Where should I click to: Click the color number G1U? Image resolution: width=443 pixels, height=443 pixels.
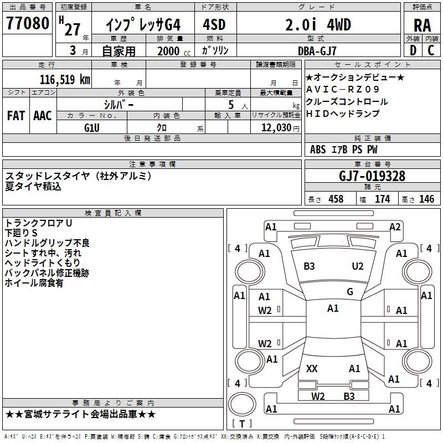click(x=92, y=128)
